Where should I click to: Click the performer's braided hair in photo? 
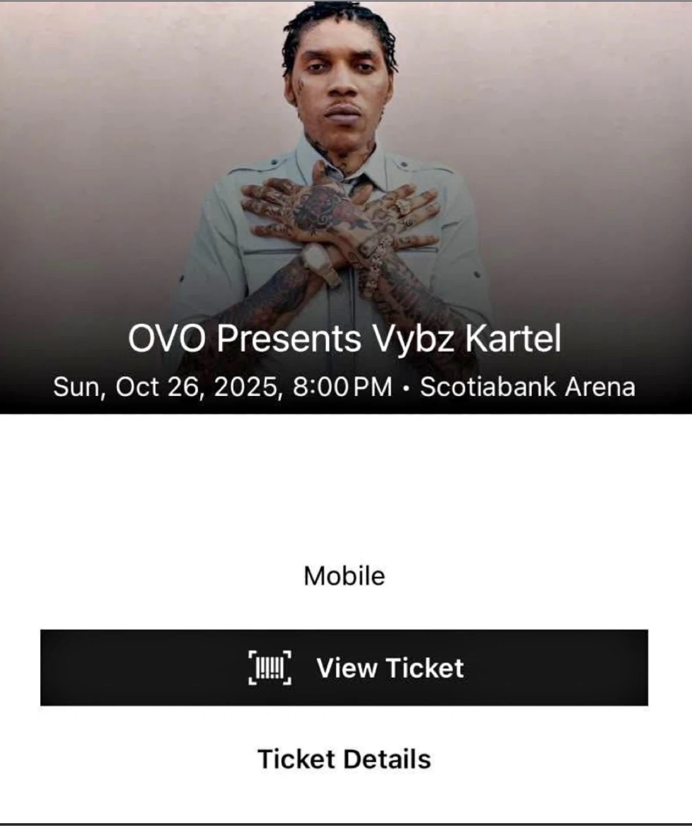click(x=339, y=29)
